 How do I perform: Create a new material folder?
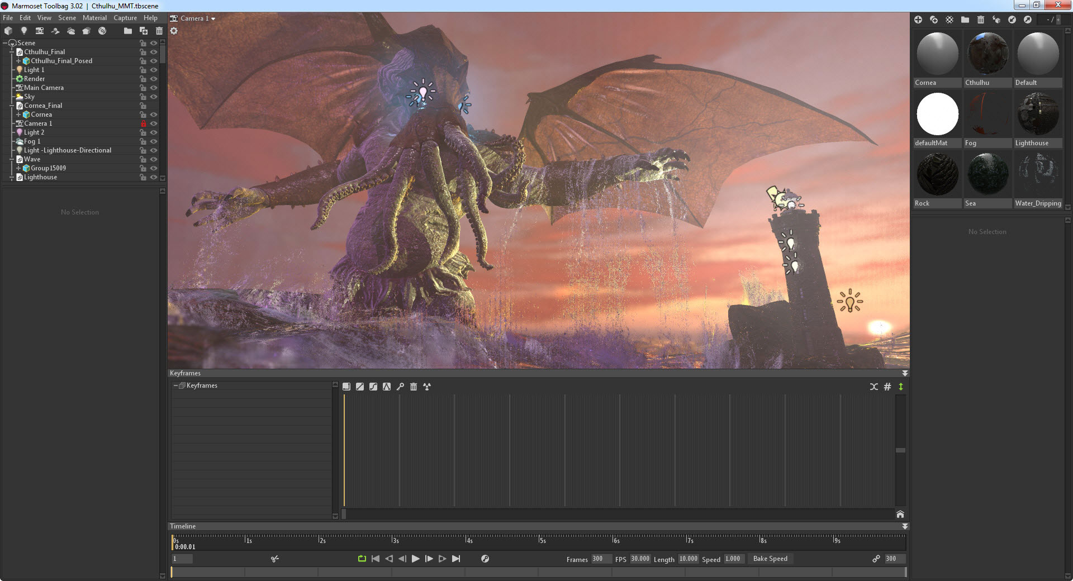(965, 20)
